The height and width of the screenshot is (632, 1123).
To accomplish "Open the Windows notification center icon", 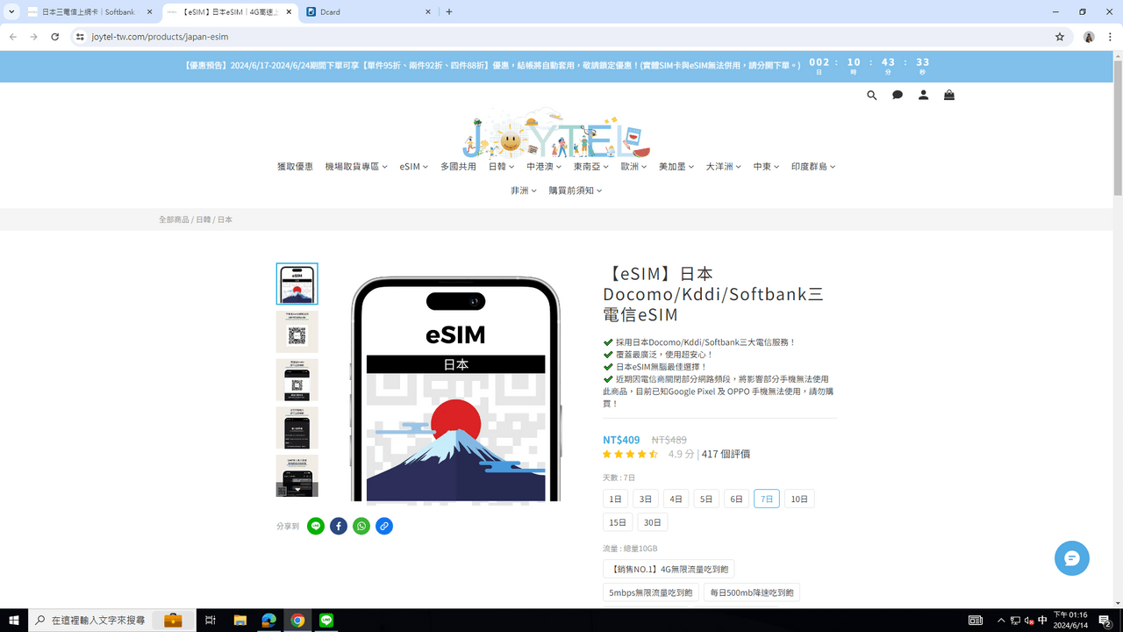I will 1105,621.
